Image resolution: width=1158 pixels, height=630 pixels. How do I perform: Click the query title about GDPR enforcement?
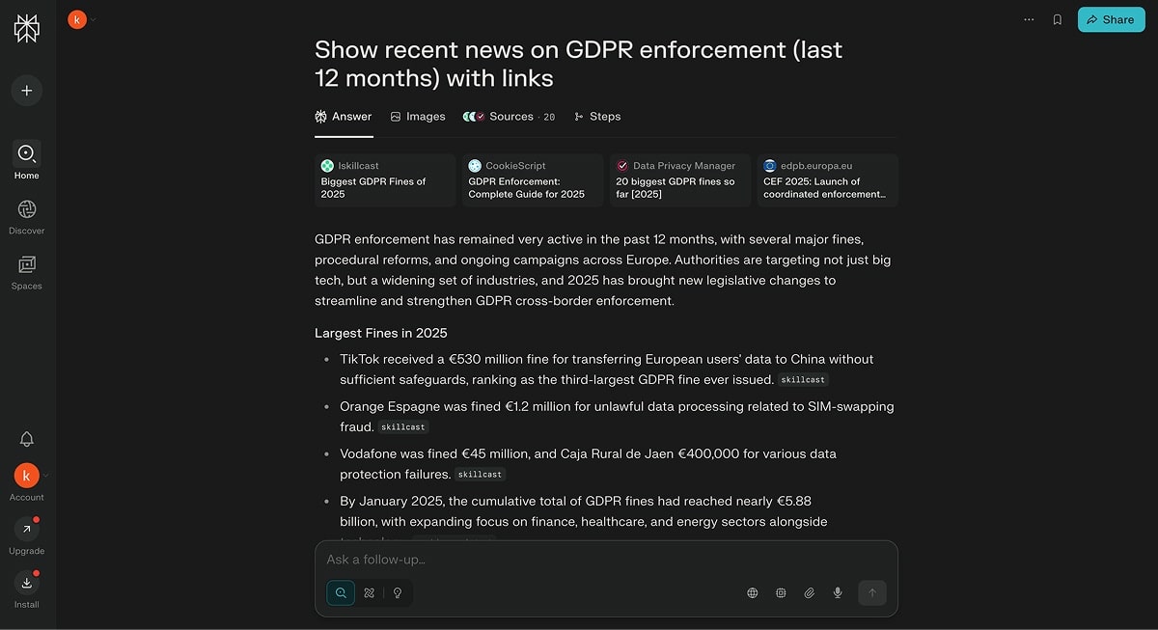coord(579,64)
